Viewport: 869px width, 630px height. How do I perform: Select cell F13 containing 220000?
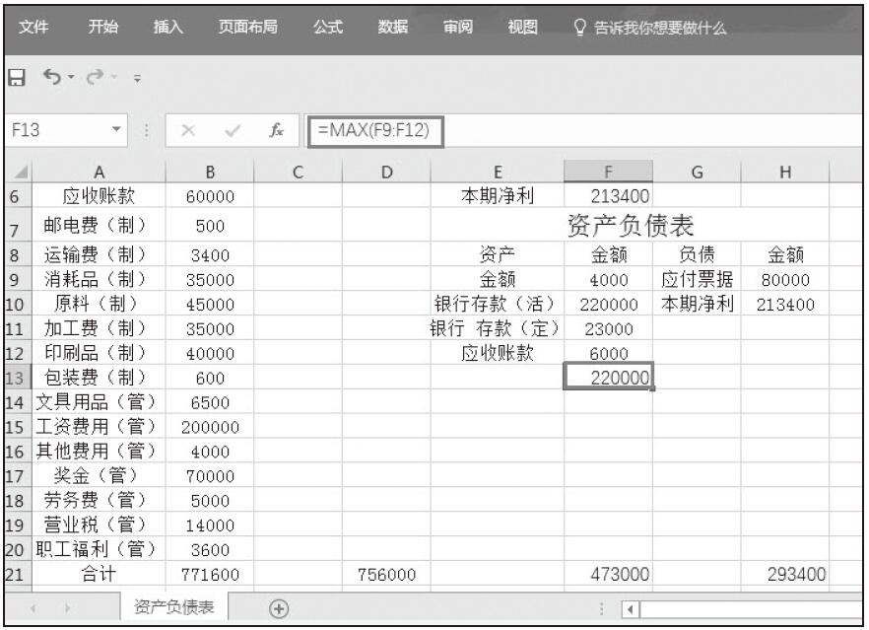coord(608,377)
